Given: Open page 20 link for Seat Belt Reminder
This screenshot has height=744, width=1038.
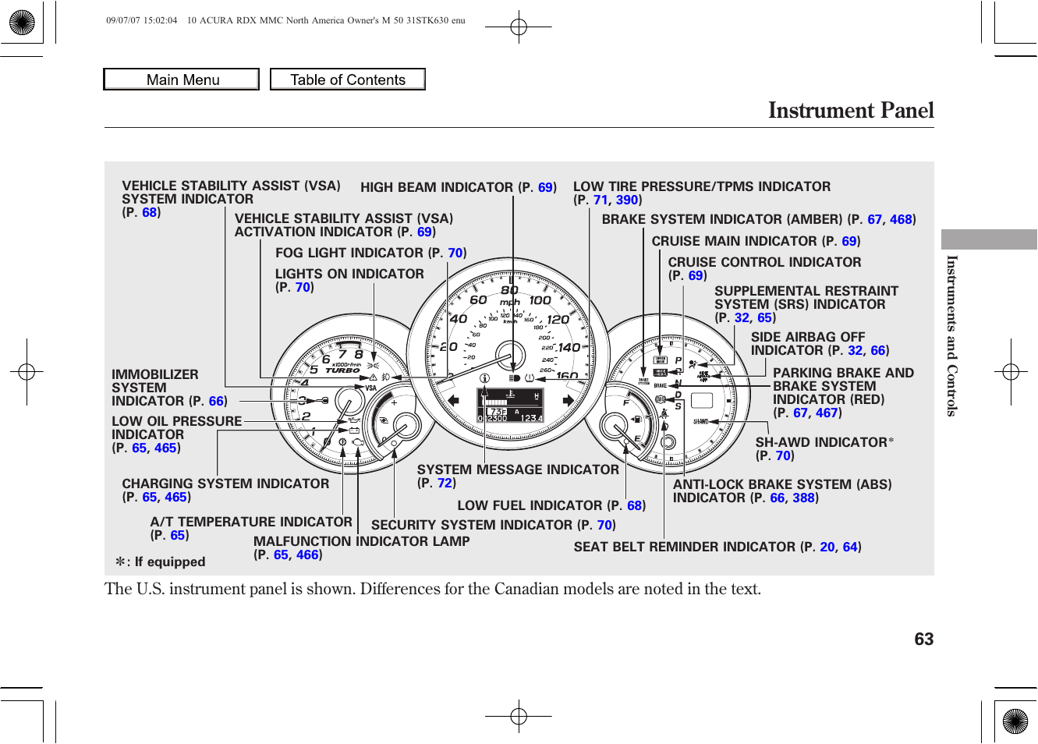Looking at the screenshot, I should (827, 547).
